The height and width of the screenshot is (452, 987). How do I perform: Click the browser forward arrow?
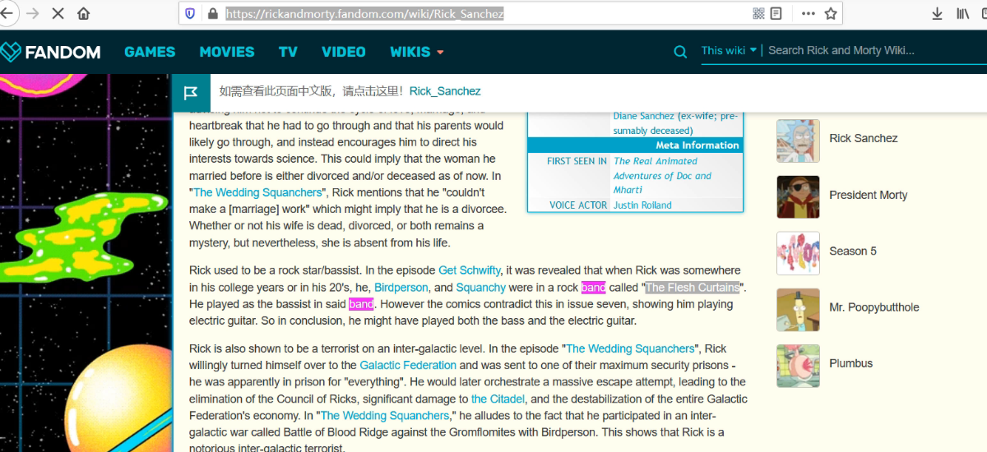(x=33, y=14)
